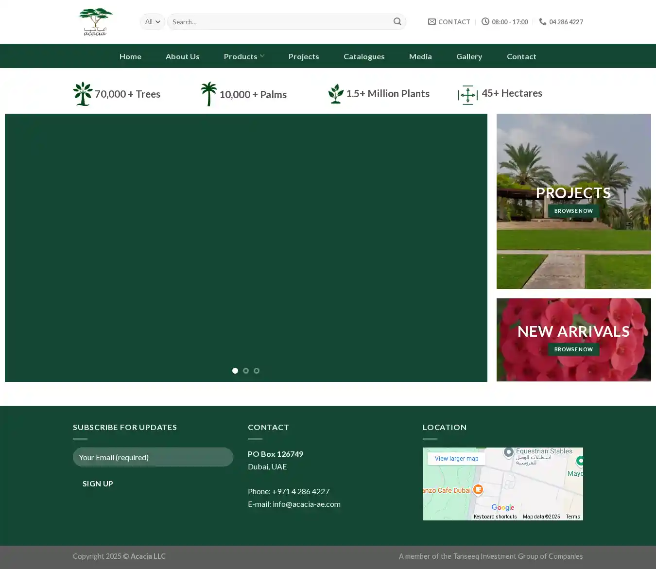This screenshot has height=569, width=656.
Task: Click the Acacia tree logo
Action: 95,22
